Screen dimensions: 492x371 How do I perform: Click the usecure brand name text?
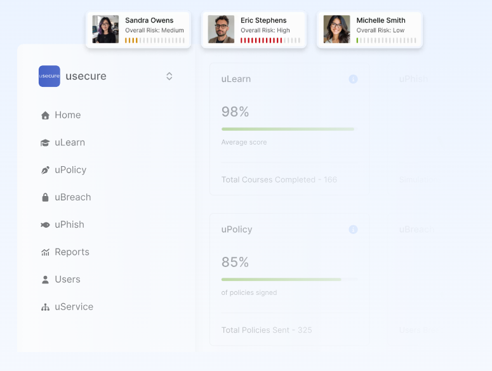86,76
